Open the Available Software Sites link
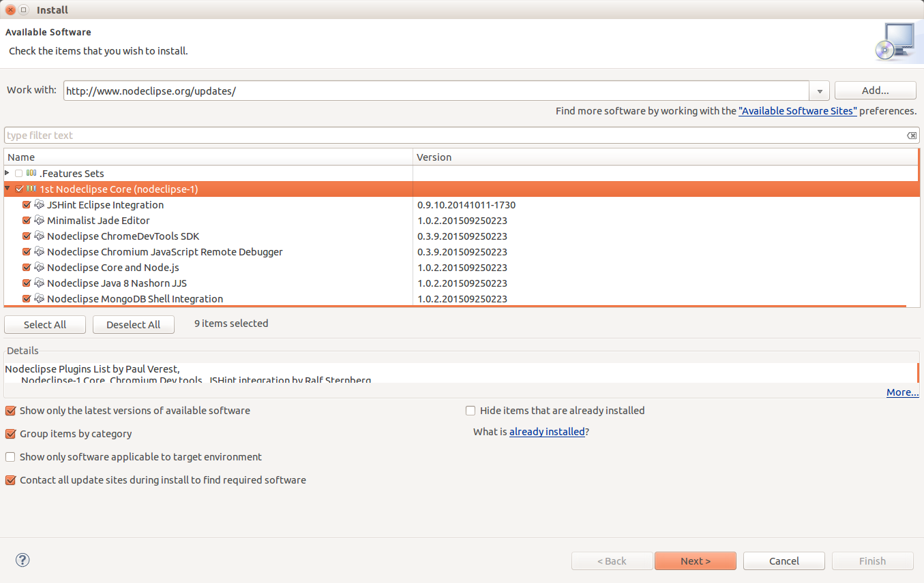The width and height of the screenshot is (924, 583). click(x=798, y=110)
